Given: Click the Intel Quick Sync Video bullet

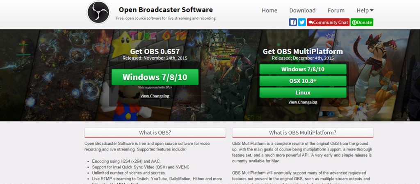Looking at the screenshot, I should (141, 167).
